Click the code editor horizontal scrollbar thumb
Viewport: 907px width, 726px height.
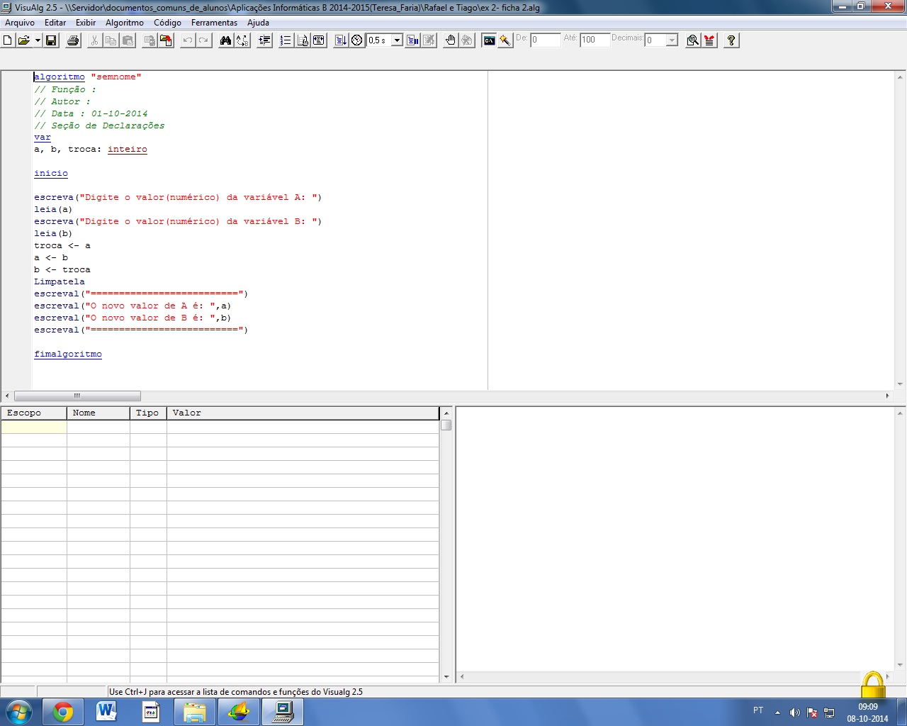77,396
